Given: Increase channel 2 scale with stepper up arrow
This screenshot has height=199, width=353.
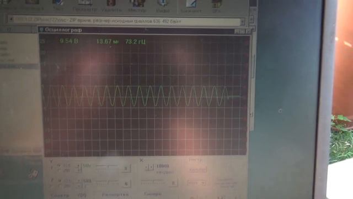Looking at the screenshot, I should click(x=79, y=181).
